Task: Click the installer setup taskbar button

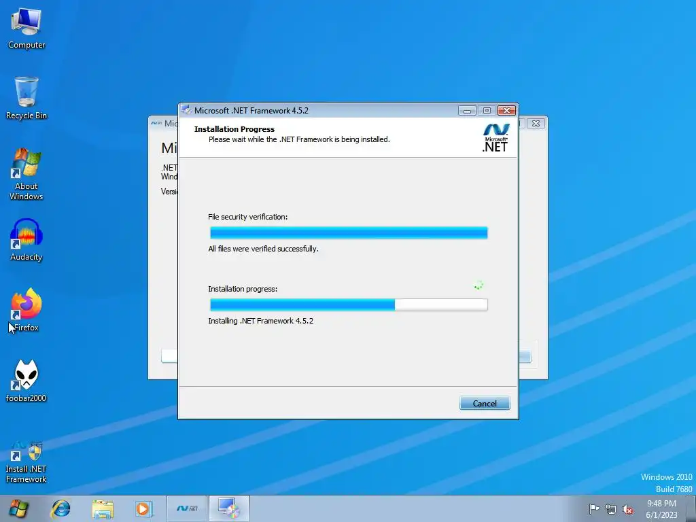Action: tap(228, 508)
